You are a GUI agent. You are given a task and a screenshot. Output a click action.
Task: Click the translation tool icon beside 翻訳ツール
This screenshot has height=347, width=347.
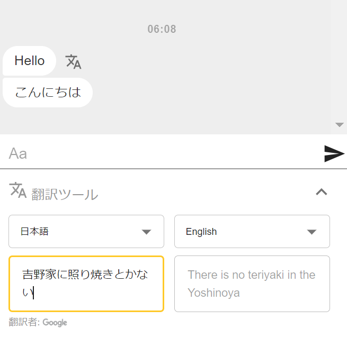[x=17, y=190]
